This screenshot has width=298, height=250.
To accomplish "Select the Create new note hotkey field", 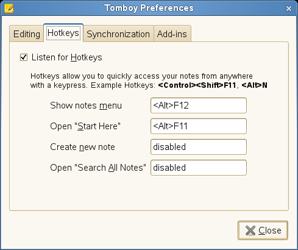I will [199, 147].
